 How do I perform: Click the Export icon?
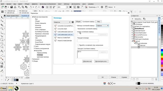tap(51, 7)
